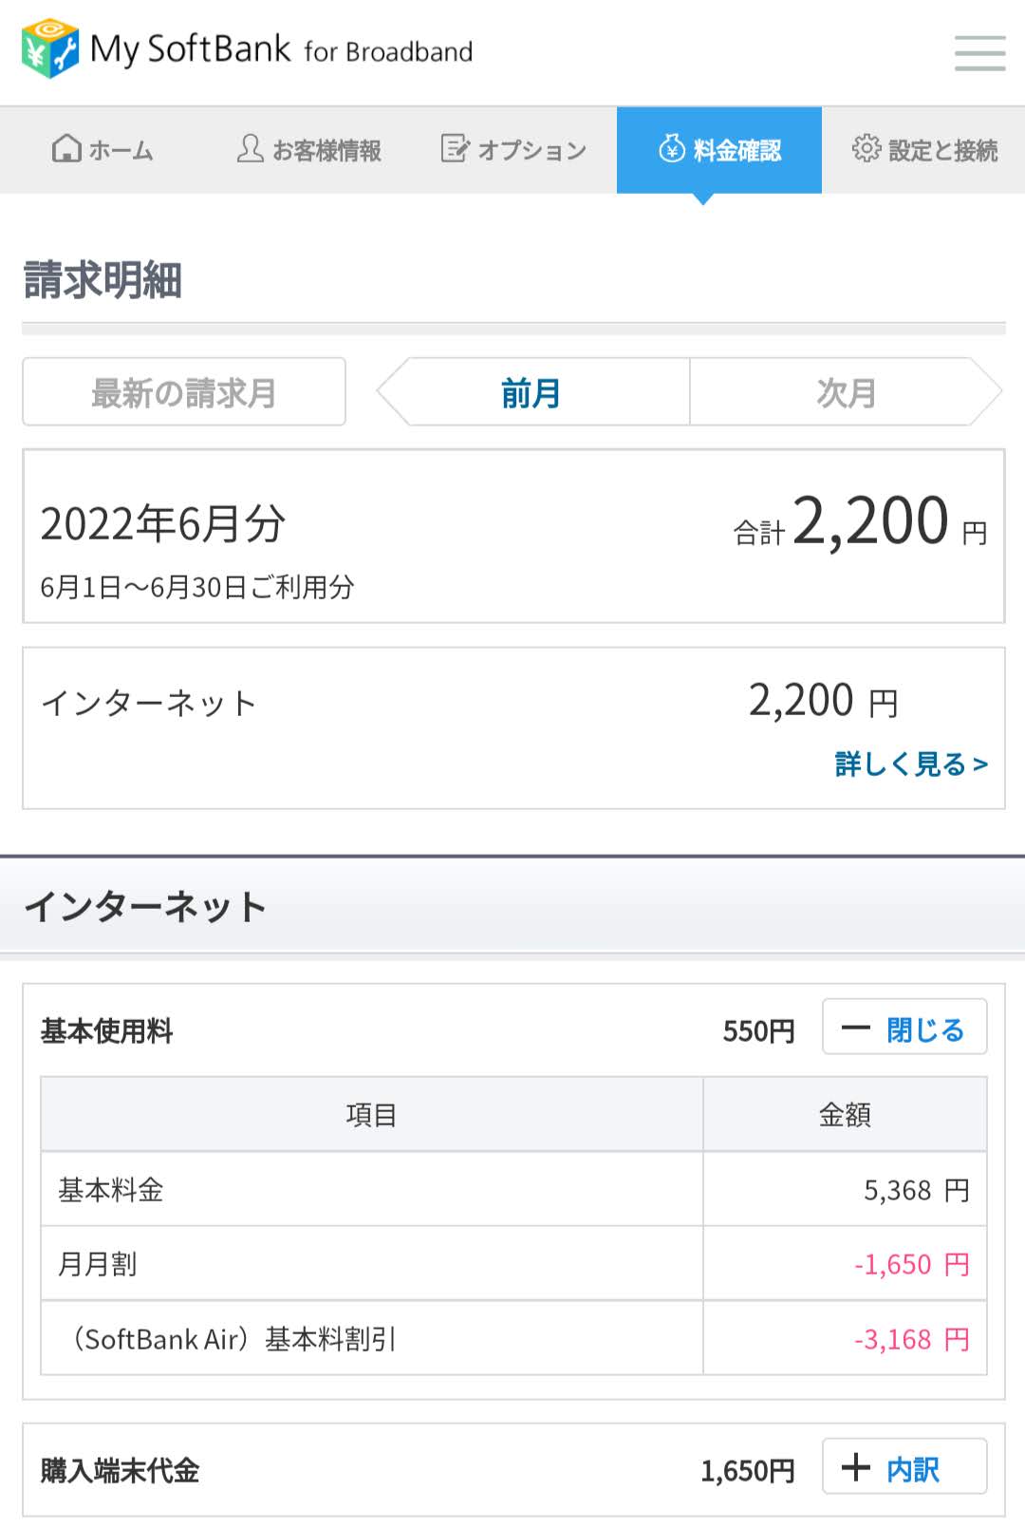Collapse 基本使用料 with the 閉じる button
The width and height of the screenshot is (1025, 1528).
pyautogui.click(x=904, y=1028)
